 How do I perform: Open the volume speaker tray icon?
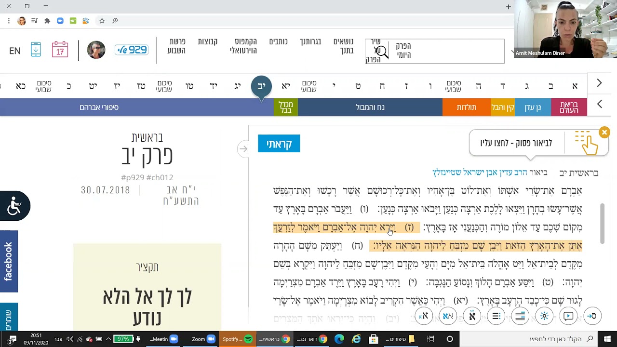pyautogui.click(x=69, y=339)
